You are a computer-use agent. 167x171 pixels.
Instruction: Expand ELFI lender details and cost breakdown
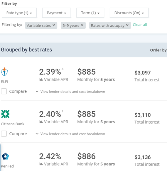coord(70,92)
